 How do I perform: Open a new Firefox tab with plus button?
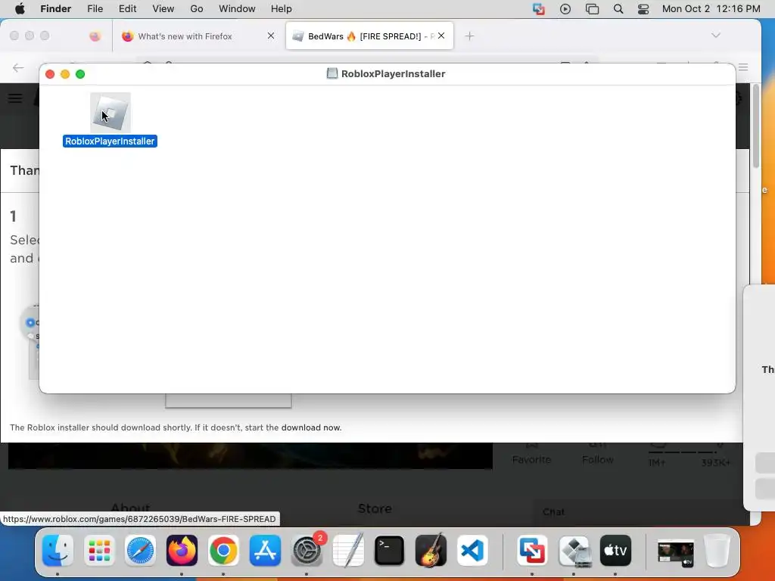469,36
